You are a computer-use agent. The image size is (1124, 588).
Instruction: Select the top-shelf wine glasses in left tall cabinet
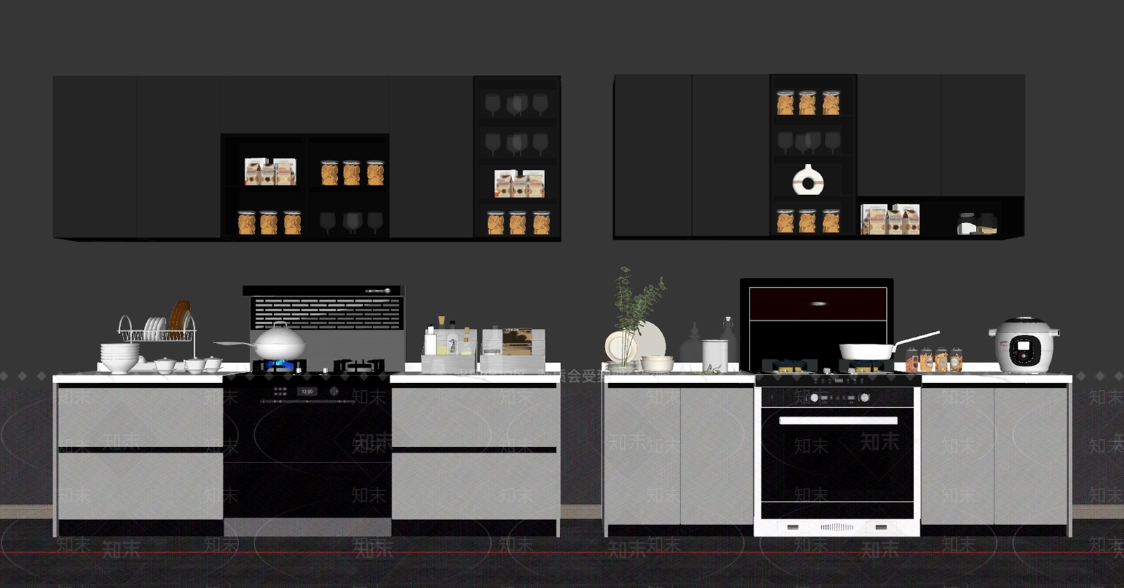coord(516,105)
